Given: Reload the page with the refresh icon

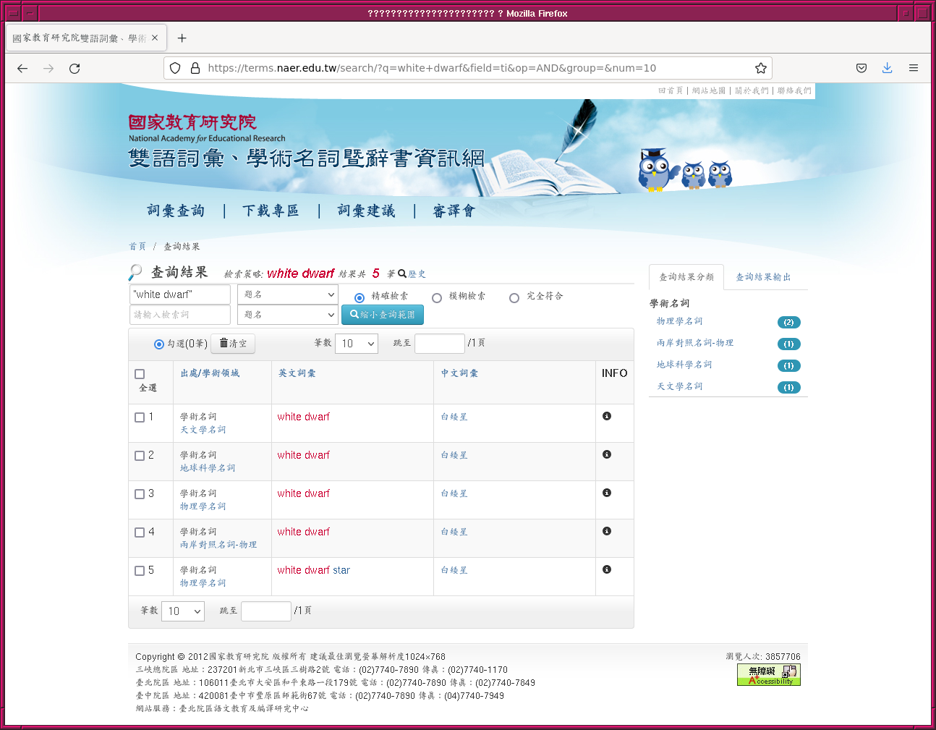Looking at the screenshot, I should tap(75, 68).
